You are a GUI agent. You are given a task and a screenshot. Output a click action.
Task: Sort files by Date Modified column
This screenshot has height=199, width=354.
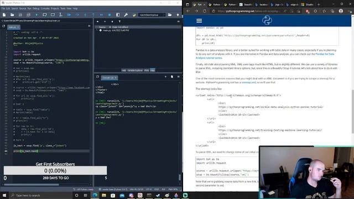pyautogui.click(x=120, y=27)
